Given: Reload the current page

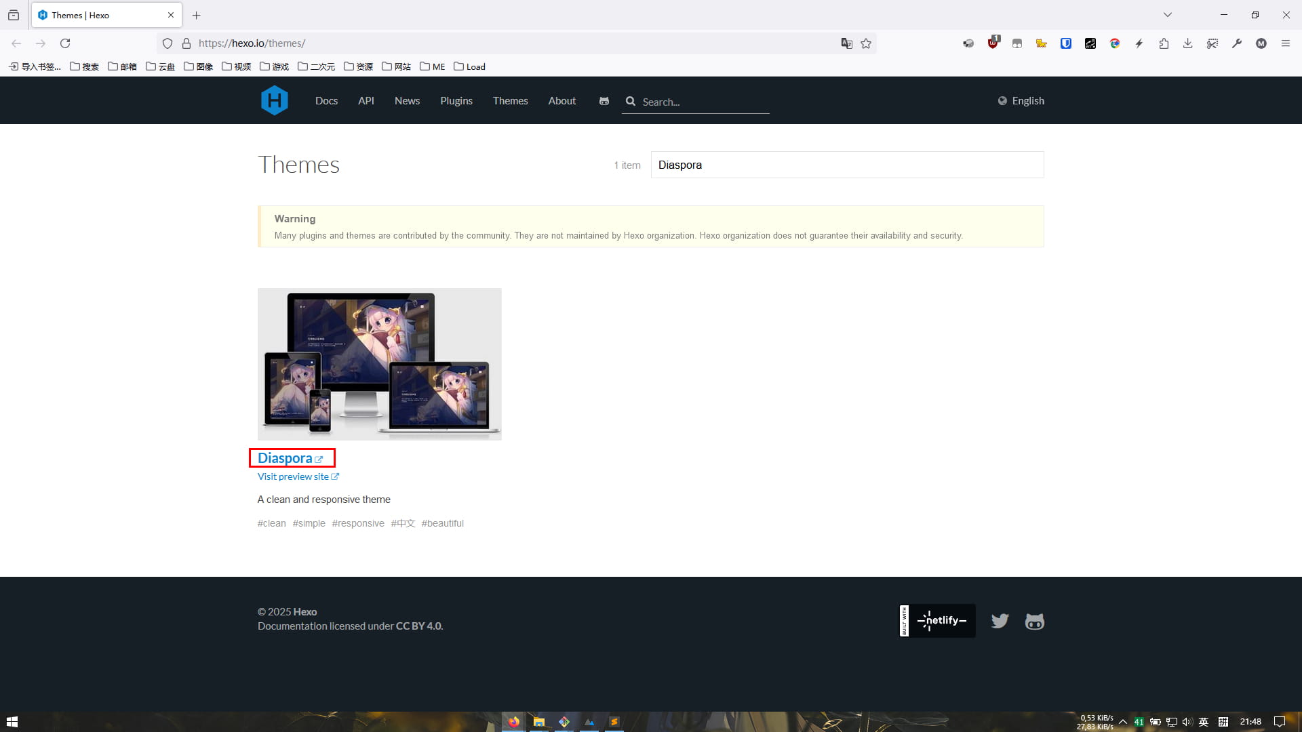Looking at the screenshot, I should coord(65,43).
